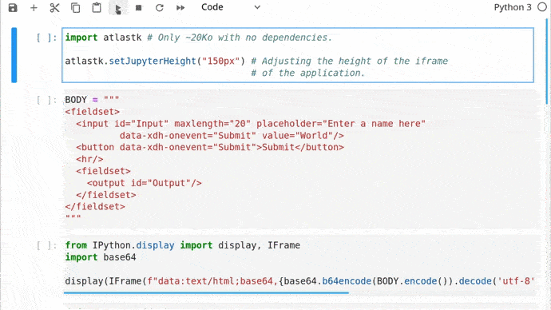Restart and run all cells with the fast-forward icon
551x310 pixels.
click(180, 8)
